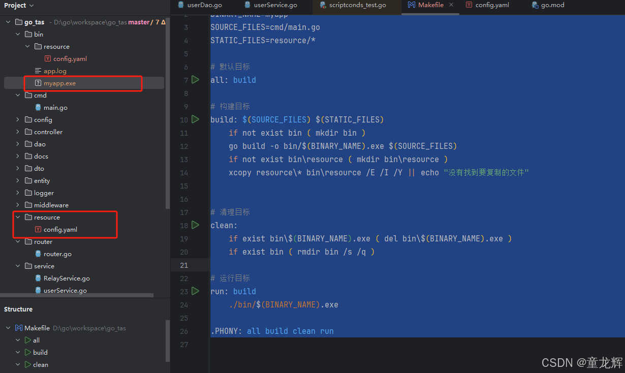Collapse the router folder
Viewport: 625px width, 373px height.
[18, 242]
